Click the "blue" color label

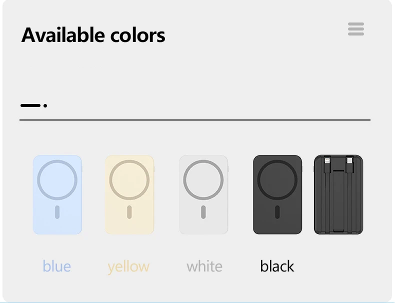56,266
